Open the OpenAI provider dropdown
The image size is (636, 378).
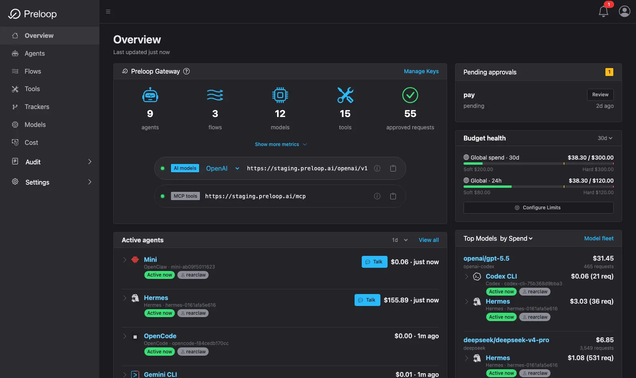pos(223,168)
